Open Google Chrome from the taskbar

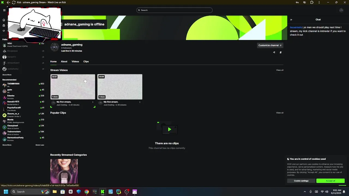(x=87, y=192)
